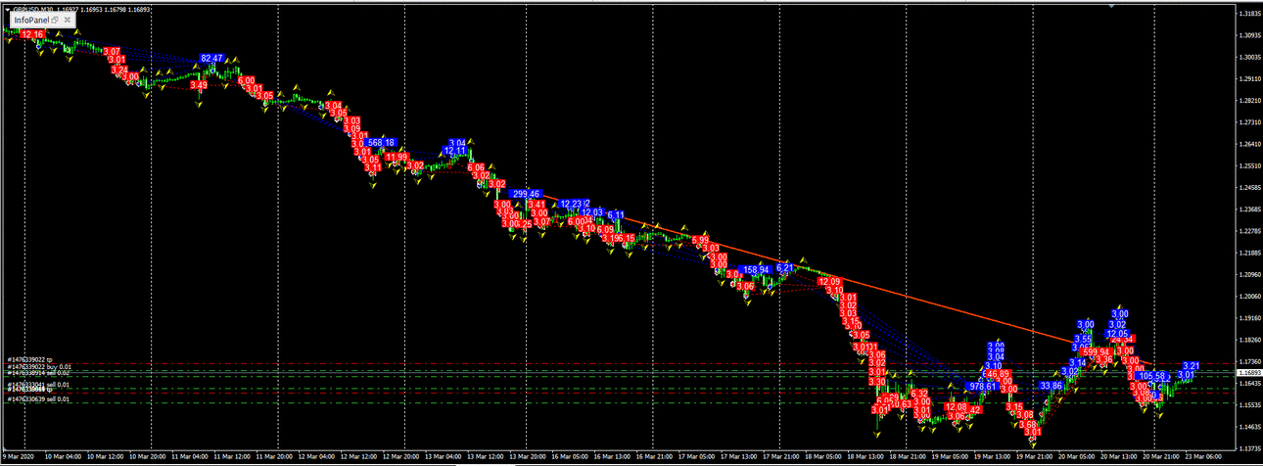The width and height of the screenshot is (1263, 466).
Task: Select the #1476333041 sell 0.01 order label
Action: coord(36,385)
